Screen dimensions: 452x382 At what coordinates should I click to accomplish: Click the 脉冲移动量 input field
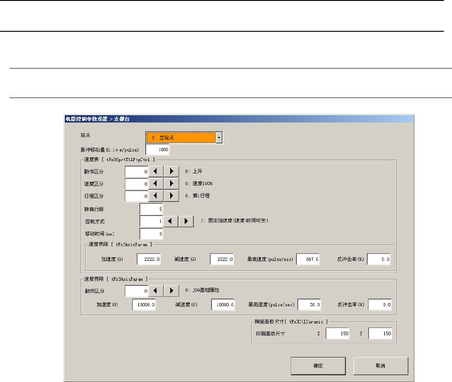(x=157, y=150)
